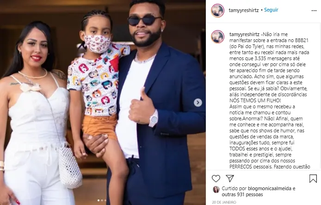
Task: Open the tamyyreshirtz username in caption
Action: click(244, 34)
